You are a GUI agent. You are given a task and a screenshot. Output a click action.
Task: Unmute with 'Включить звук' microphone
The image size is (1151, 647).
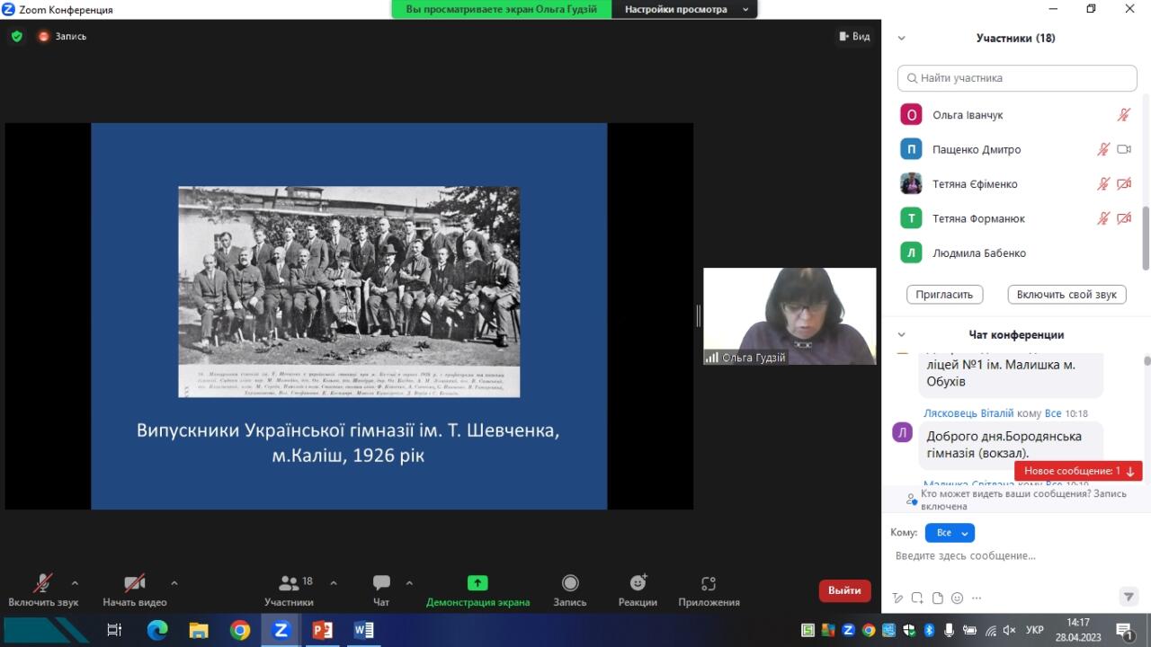[43, 590]
